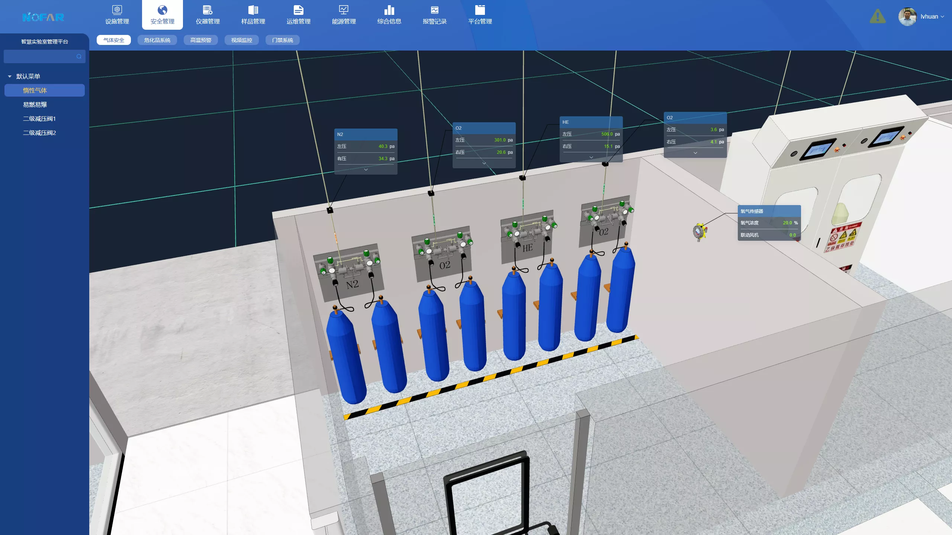
Task: Click the 氧气传感器 card header
Action: pyautogui.click(x=769, y=211)
